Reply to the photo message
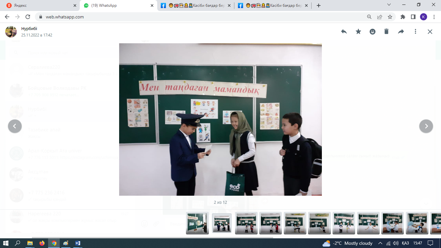 344,31
